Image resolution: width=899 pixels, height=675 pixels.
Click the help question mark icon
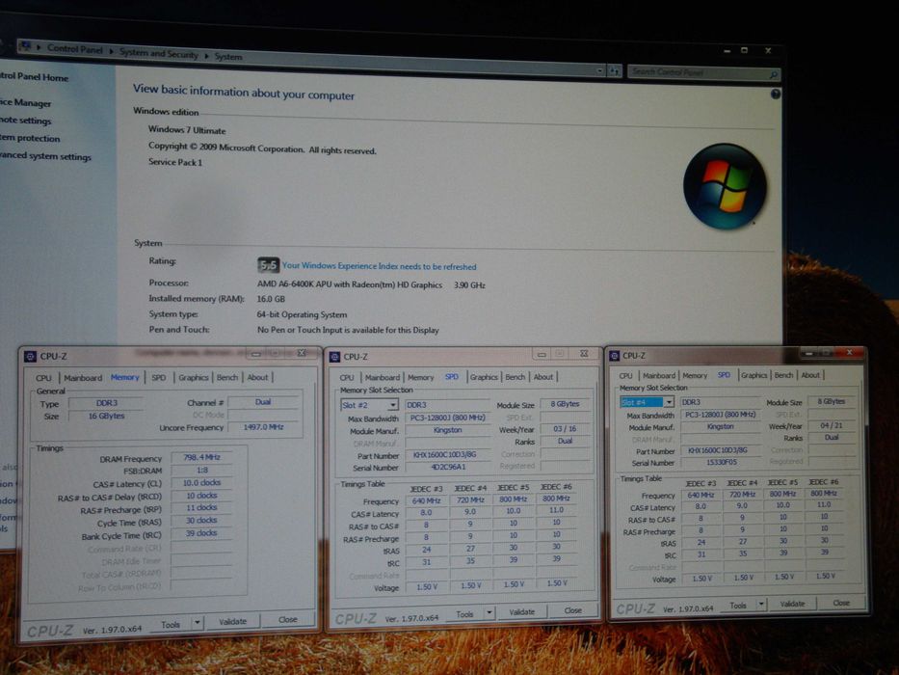coord(775,94)
